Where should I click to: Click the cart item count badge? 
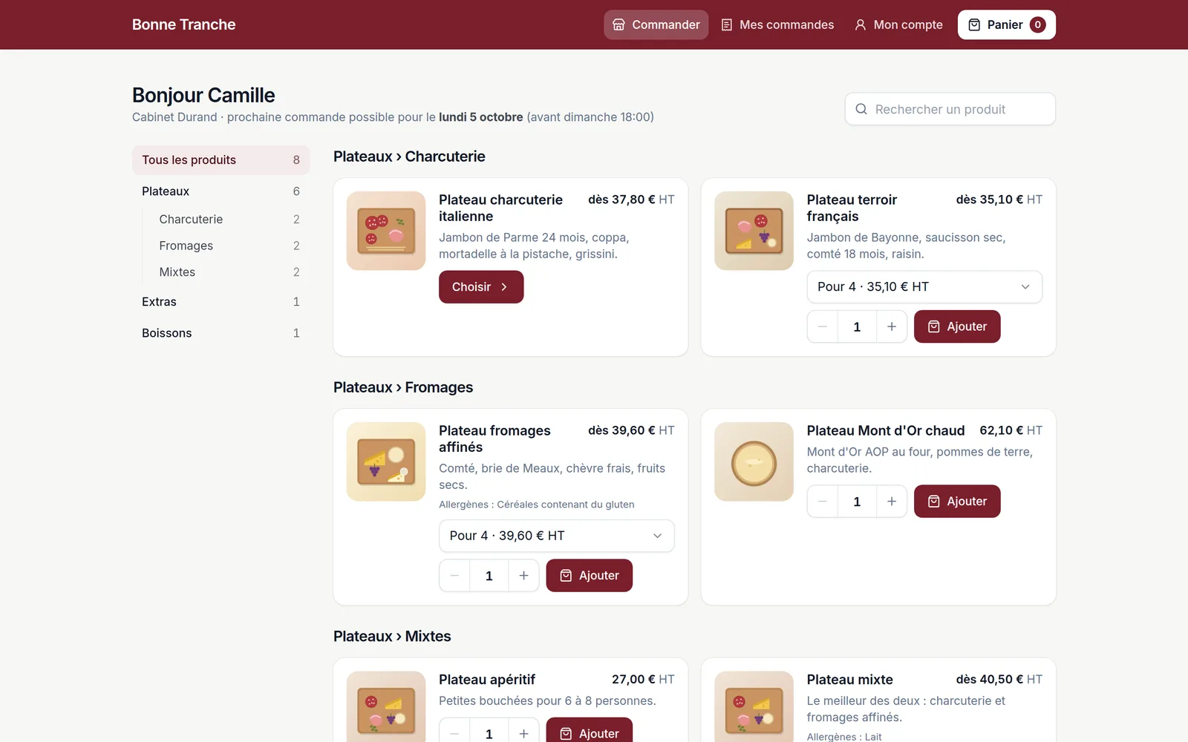[x=1037, y=24]
